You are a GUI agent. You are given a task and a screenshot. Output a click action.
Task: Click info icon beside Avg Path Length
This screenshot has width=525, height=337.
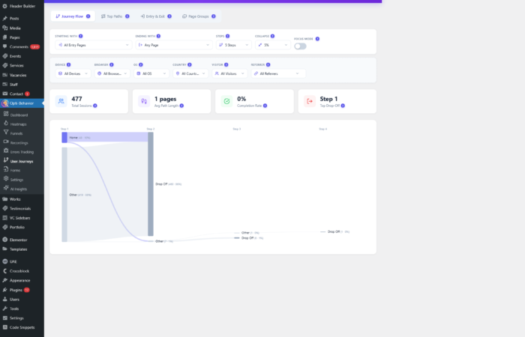click(181, 106)
